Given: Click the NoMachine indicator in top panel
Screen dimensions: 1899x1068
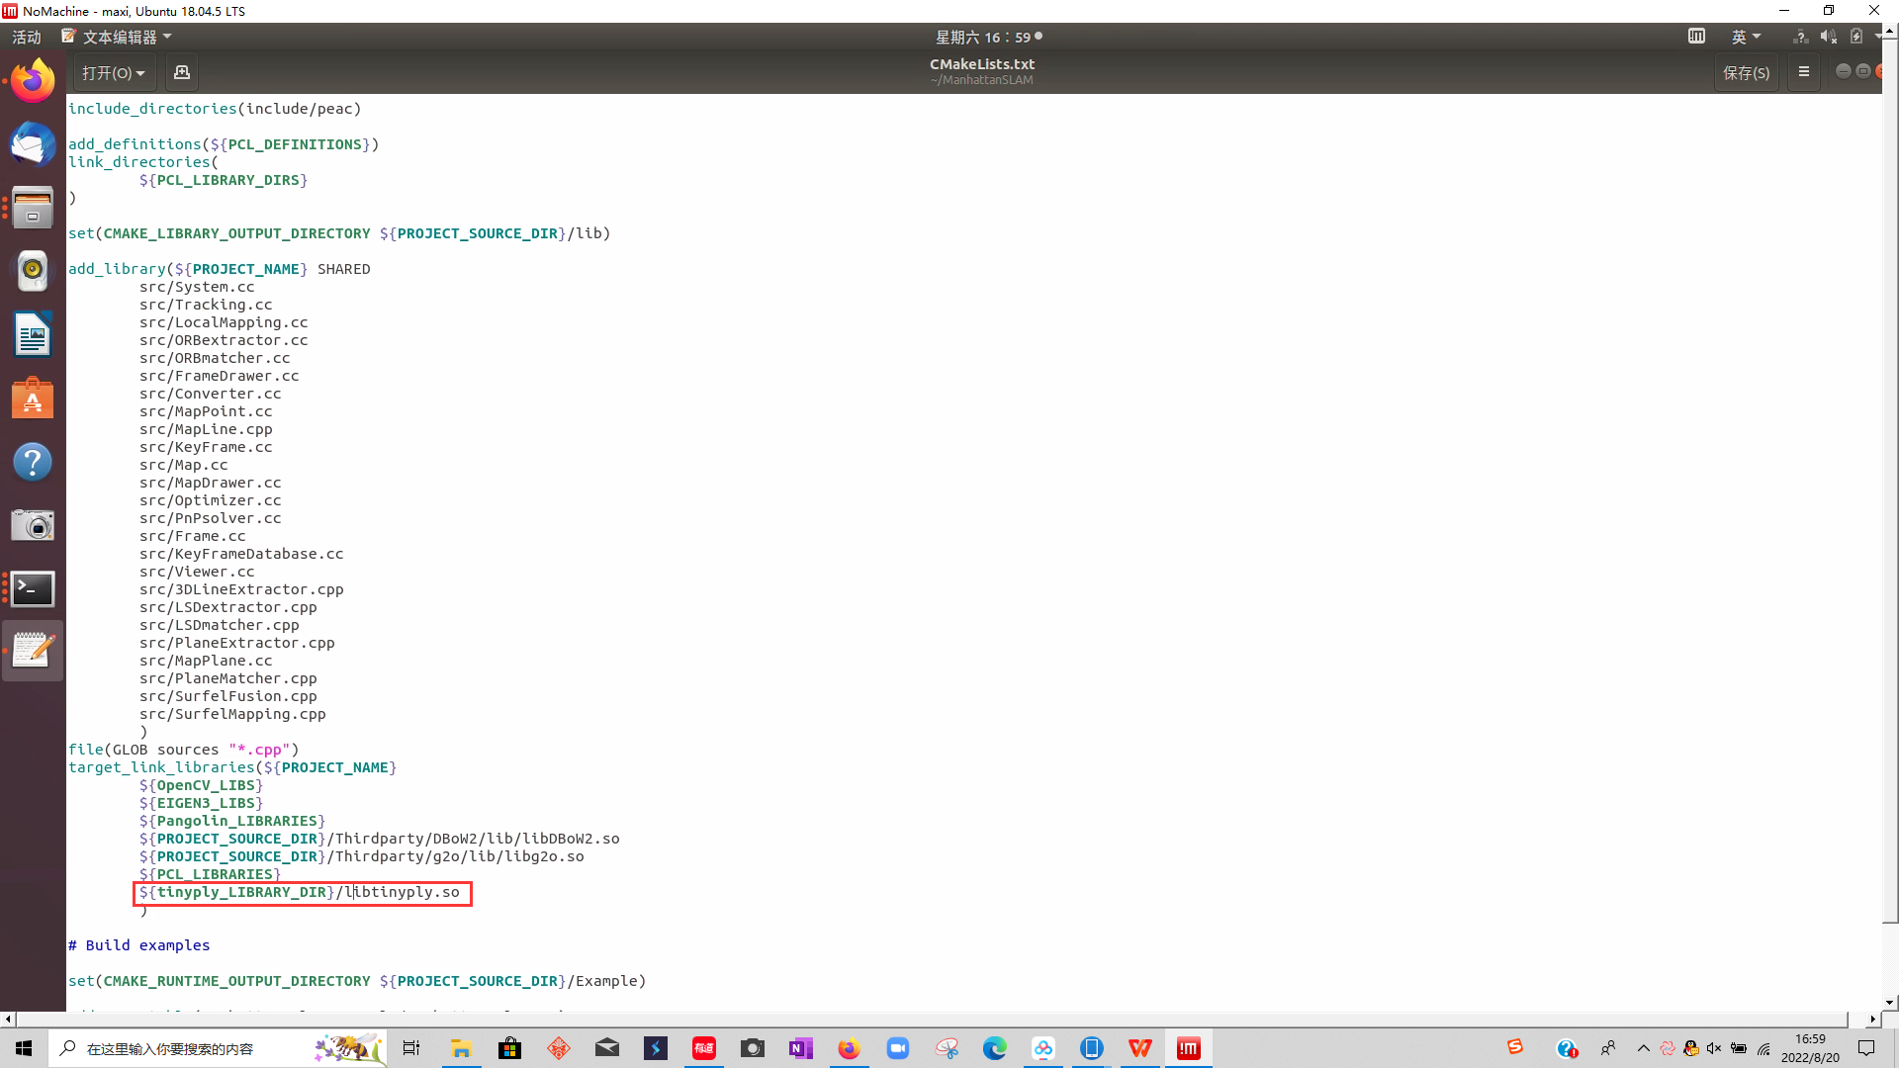Looking at the screenshot, I should [1696, 37].
